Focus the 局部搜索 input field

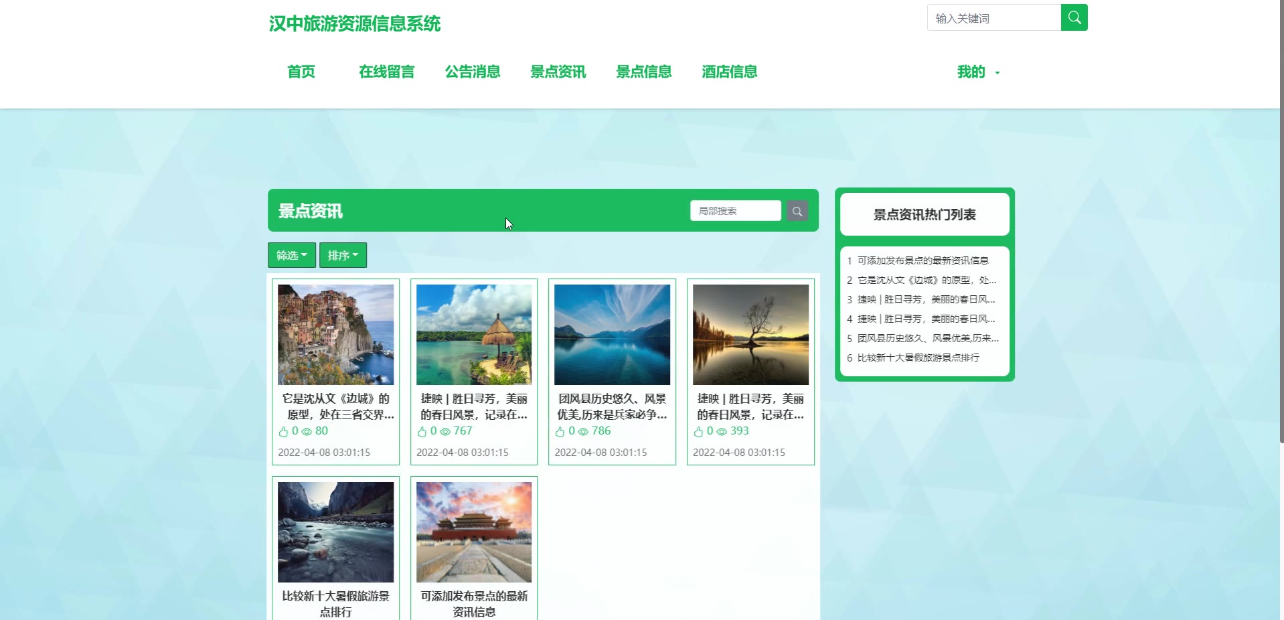click(736, 211)
